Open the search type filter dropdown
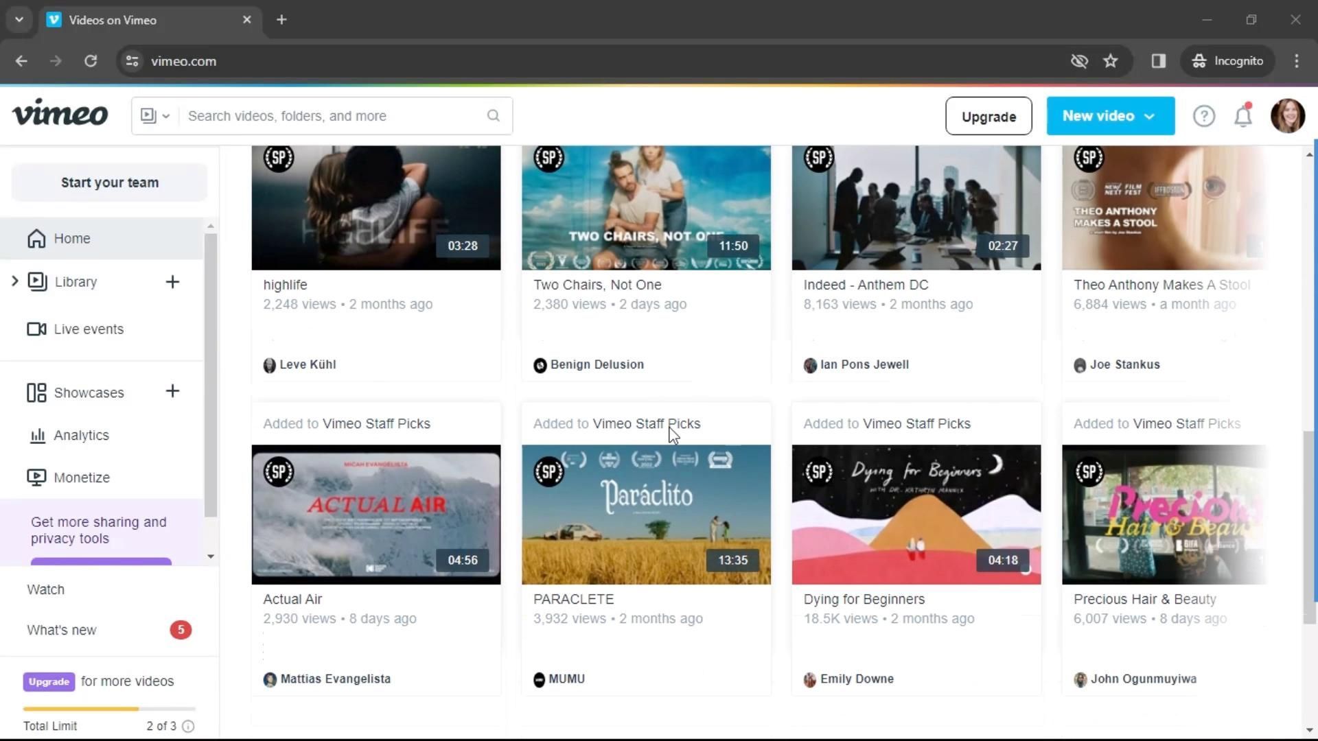 (155, 116)
